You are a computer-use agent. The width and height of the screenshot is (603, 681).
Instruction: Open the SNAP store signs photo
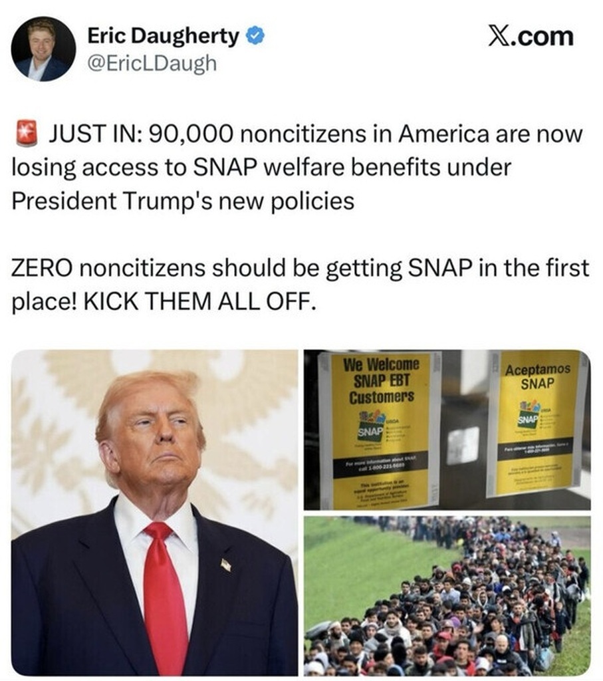(x=447, y=430)
